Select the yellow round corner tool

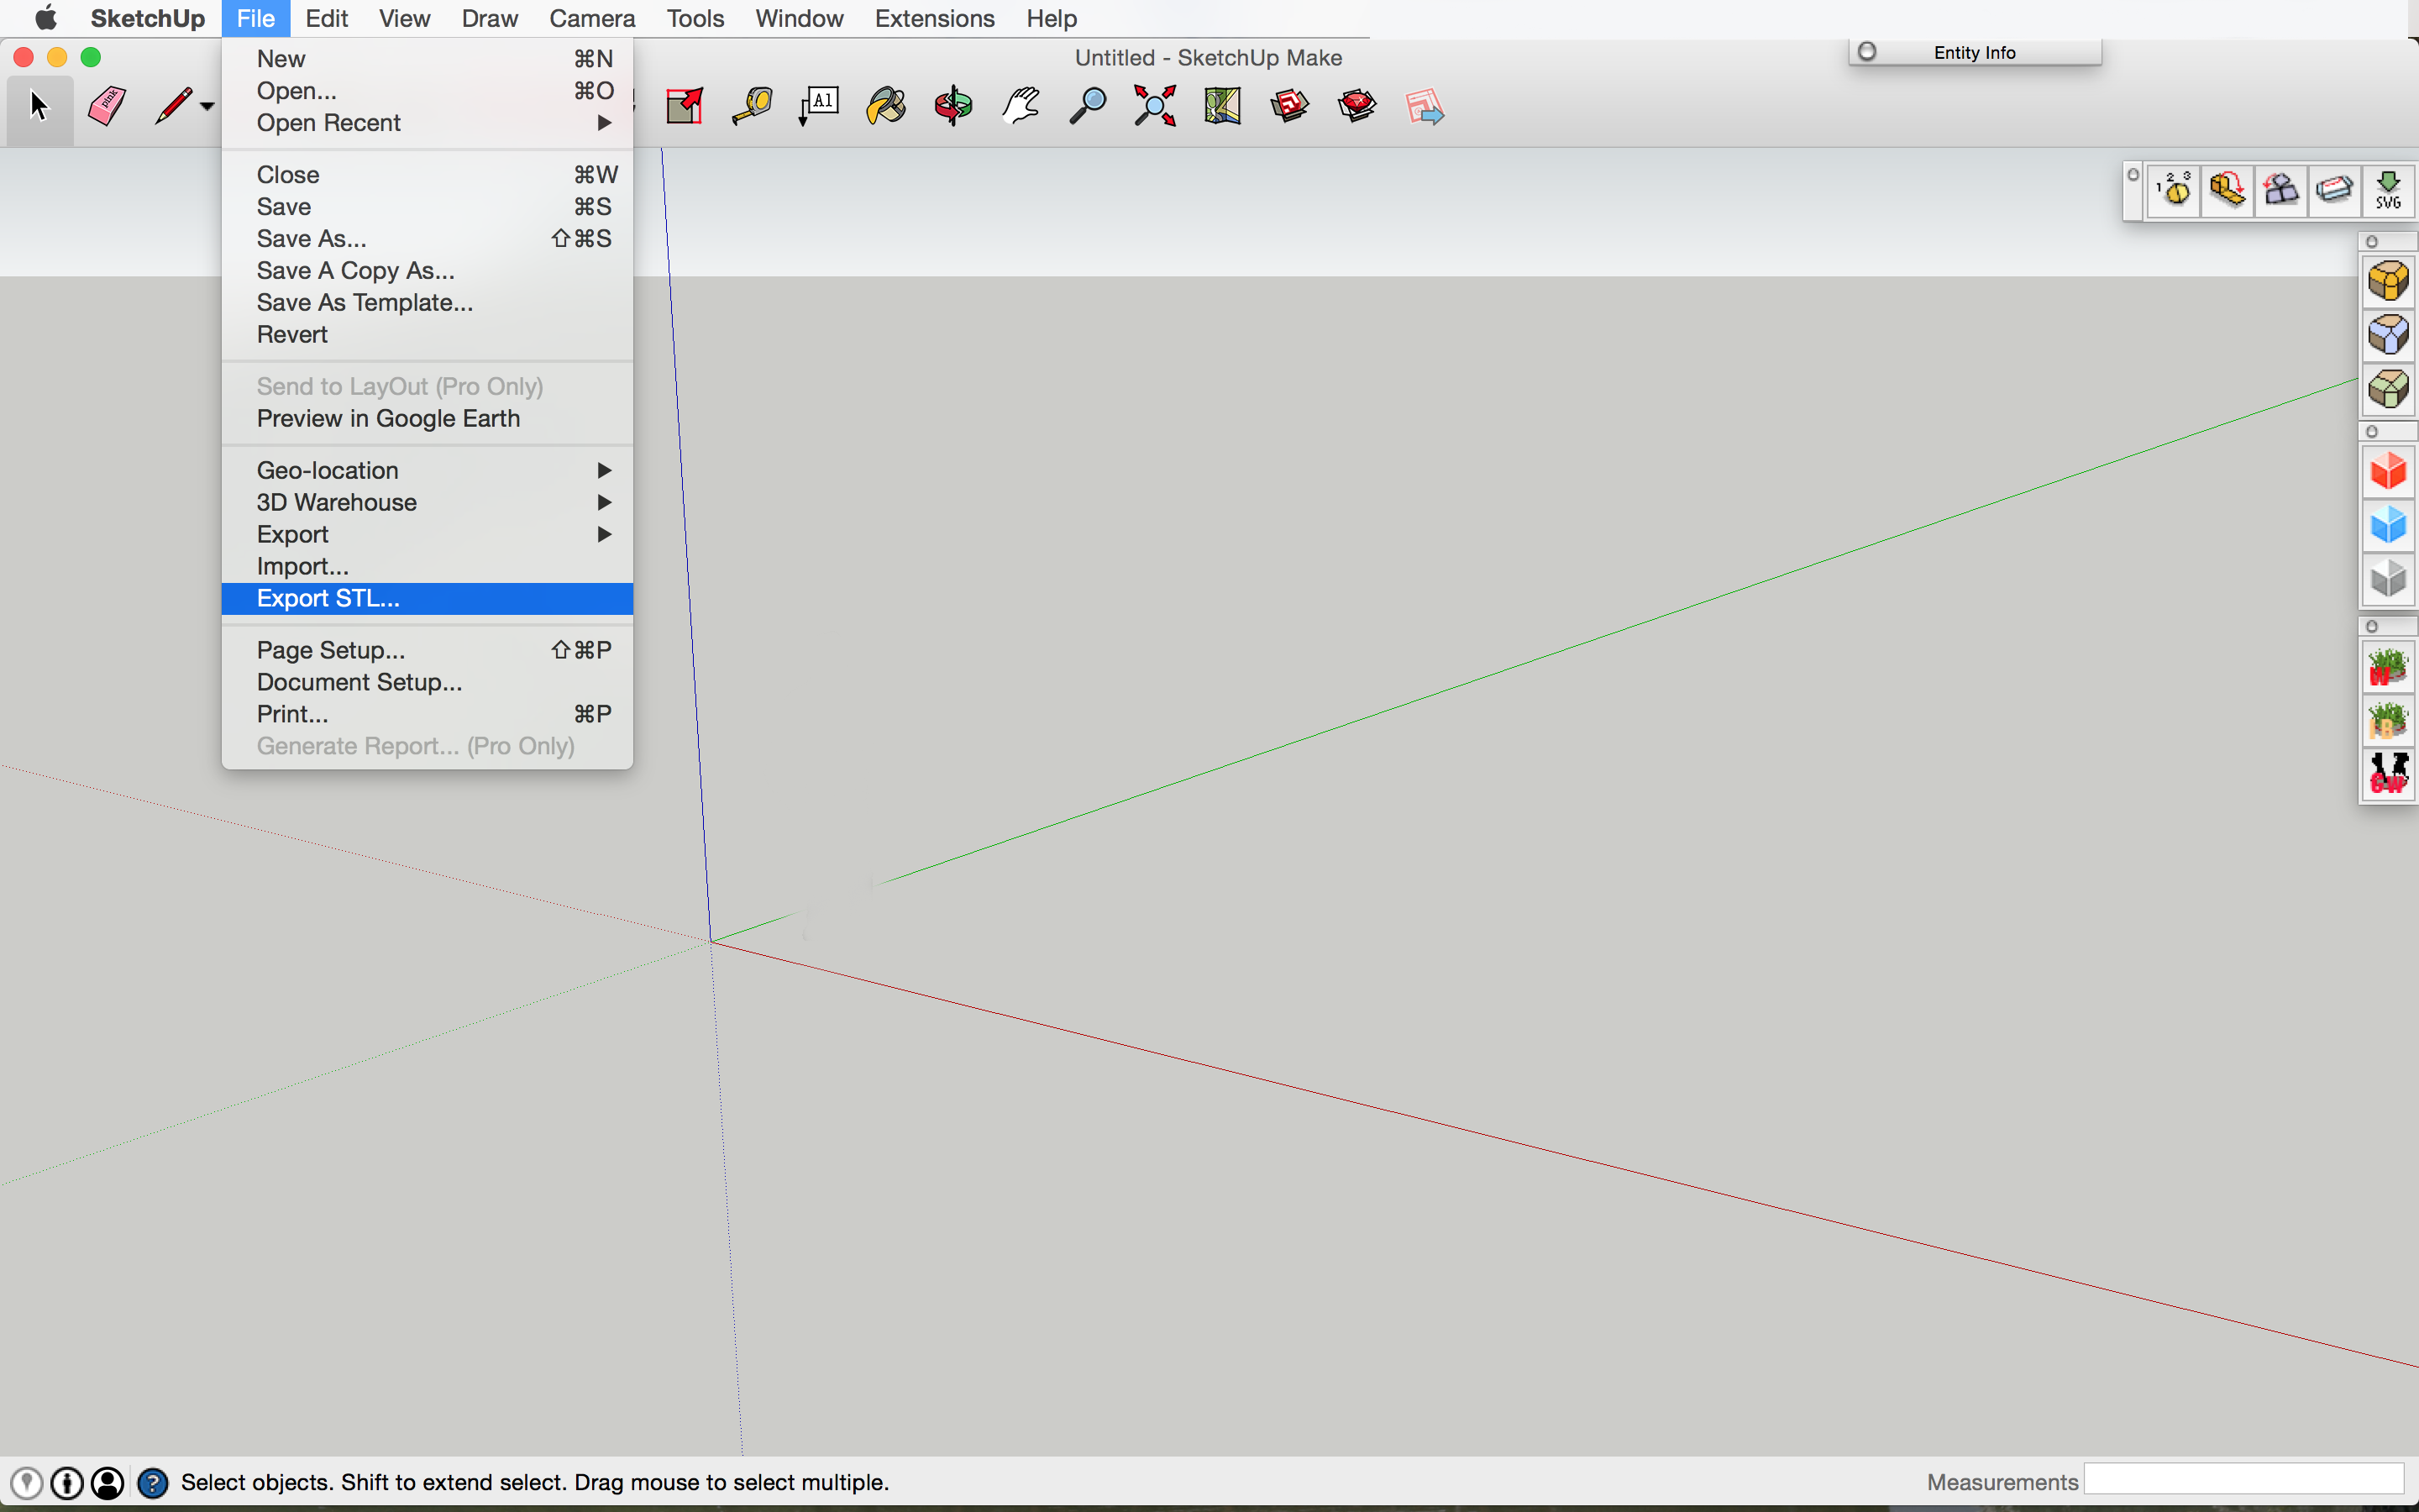2388,281
